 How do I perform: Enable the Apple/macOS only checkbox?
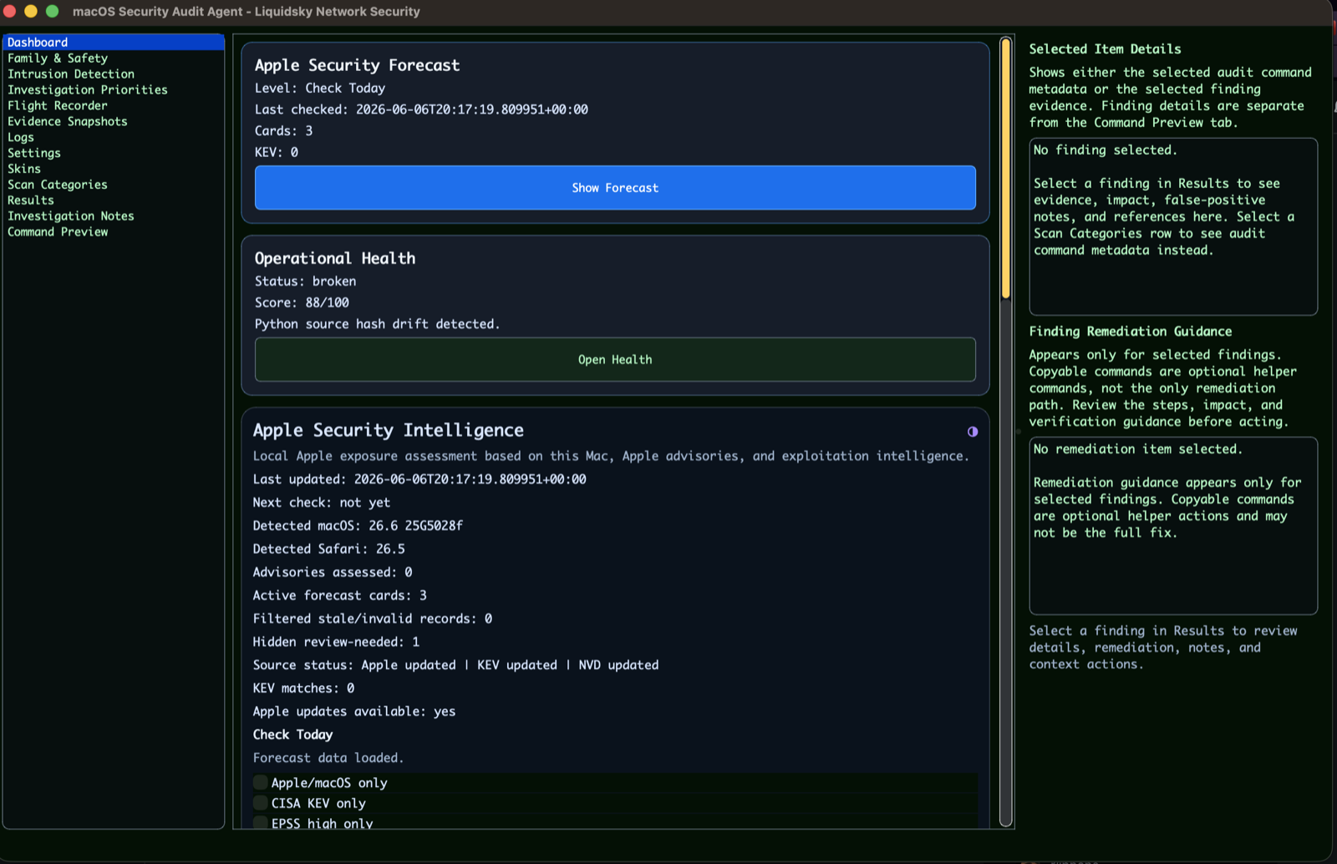point(261,783)
